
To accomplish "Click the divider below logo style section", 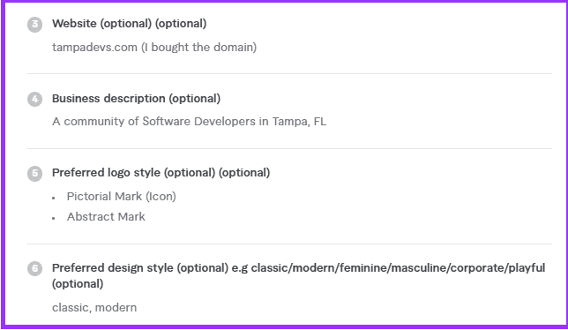I will (x=289, y=244).
